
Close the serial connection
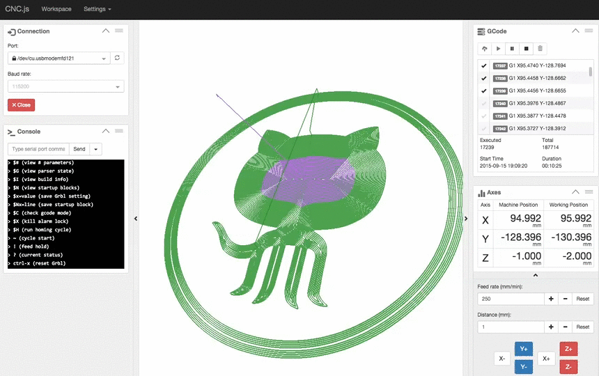[21, 105]
